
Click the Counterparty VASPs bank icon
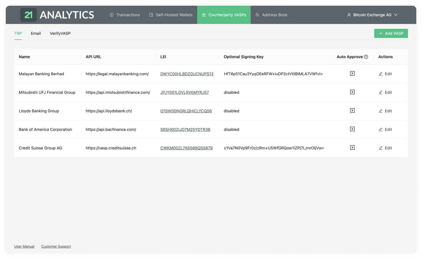coord(204,15)
